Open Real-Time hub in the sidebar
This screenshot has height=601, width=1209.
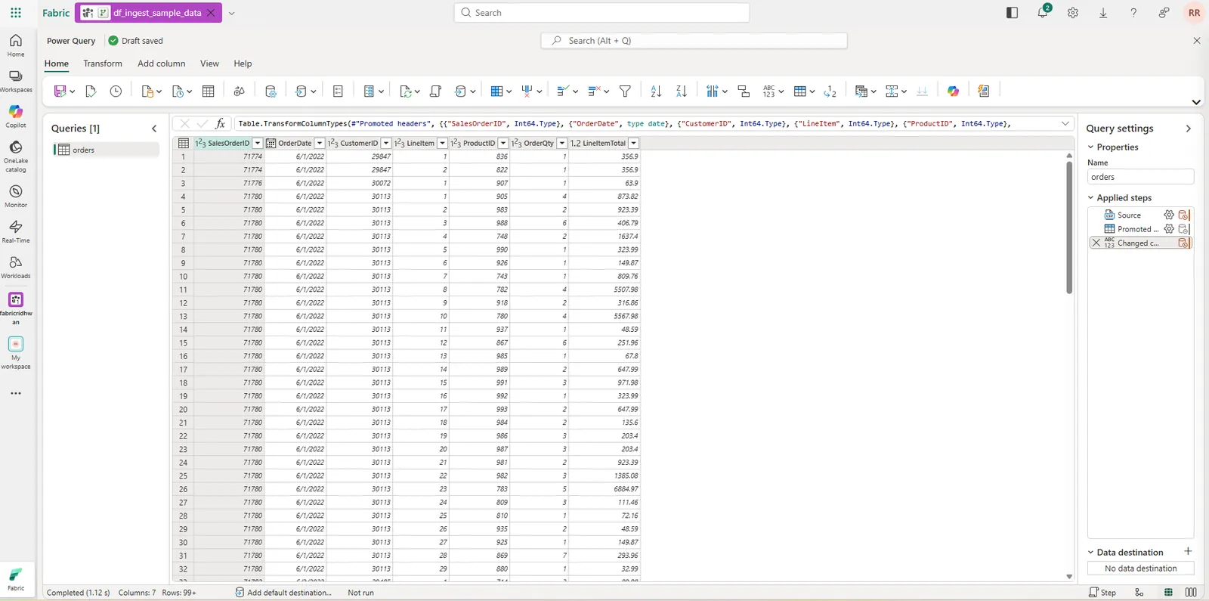click(x=16, y=231)
